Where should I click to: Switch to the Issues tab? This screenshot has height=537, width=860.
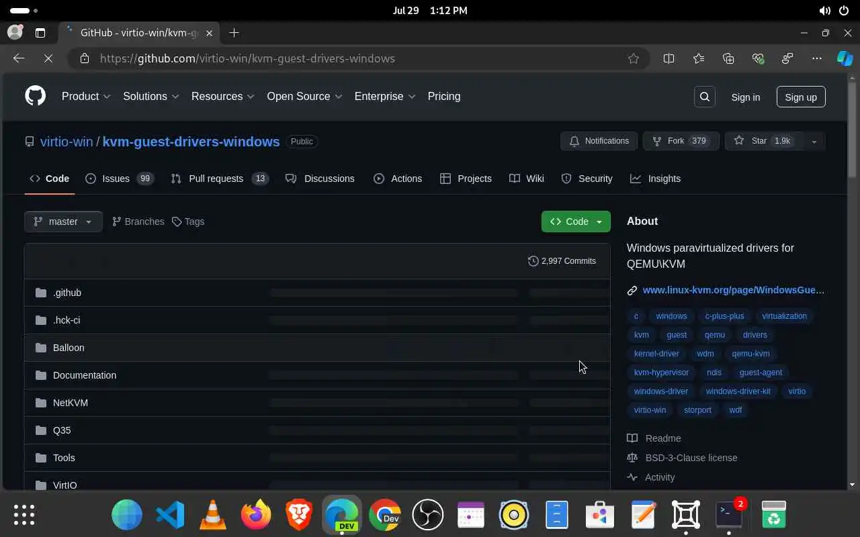pyautogui.click(x=120, y=179)
